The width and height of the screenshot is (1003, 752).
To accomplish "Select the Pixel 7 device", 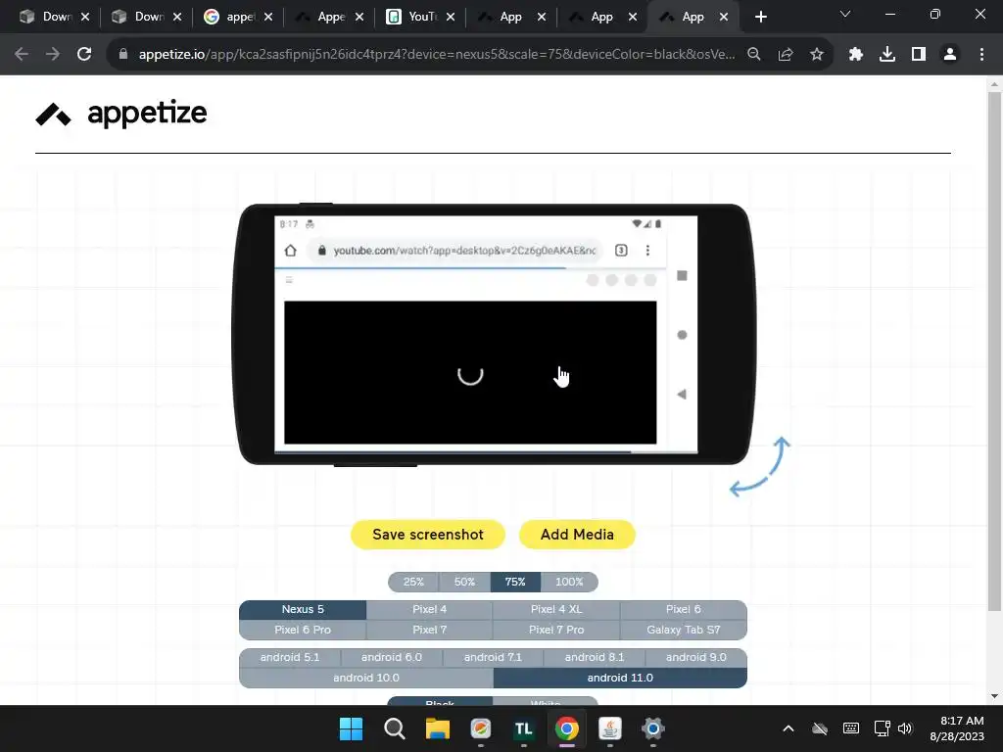I will pyautogui.click(x=429, y=630).
